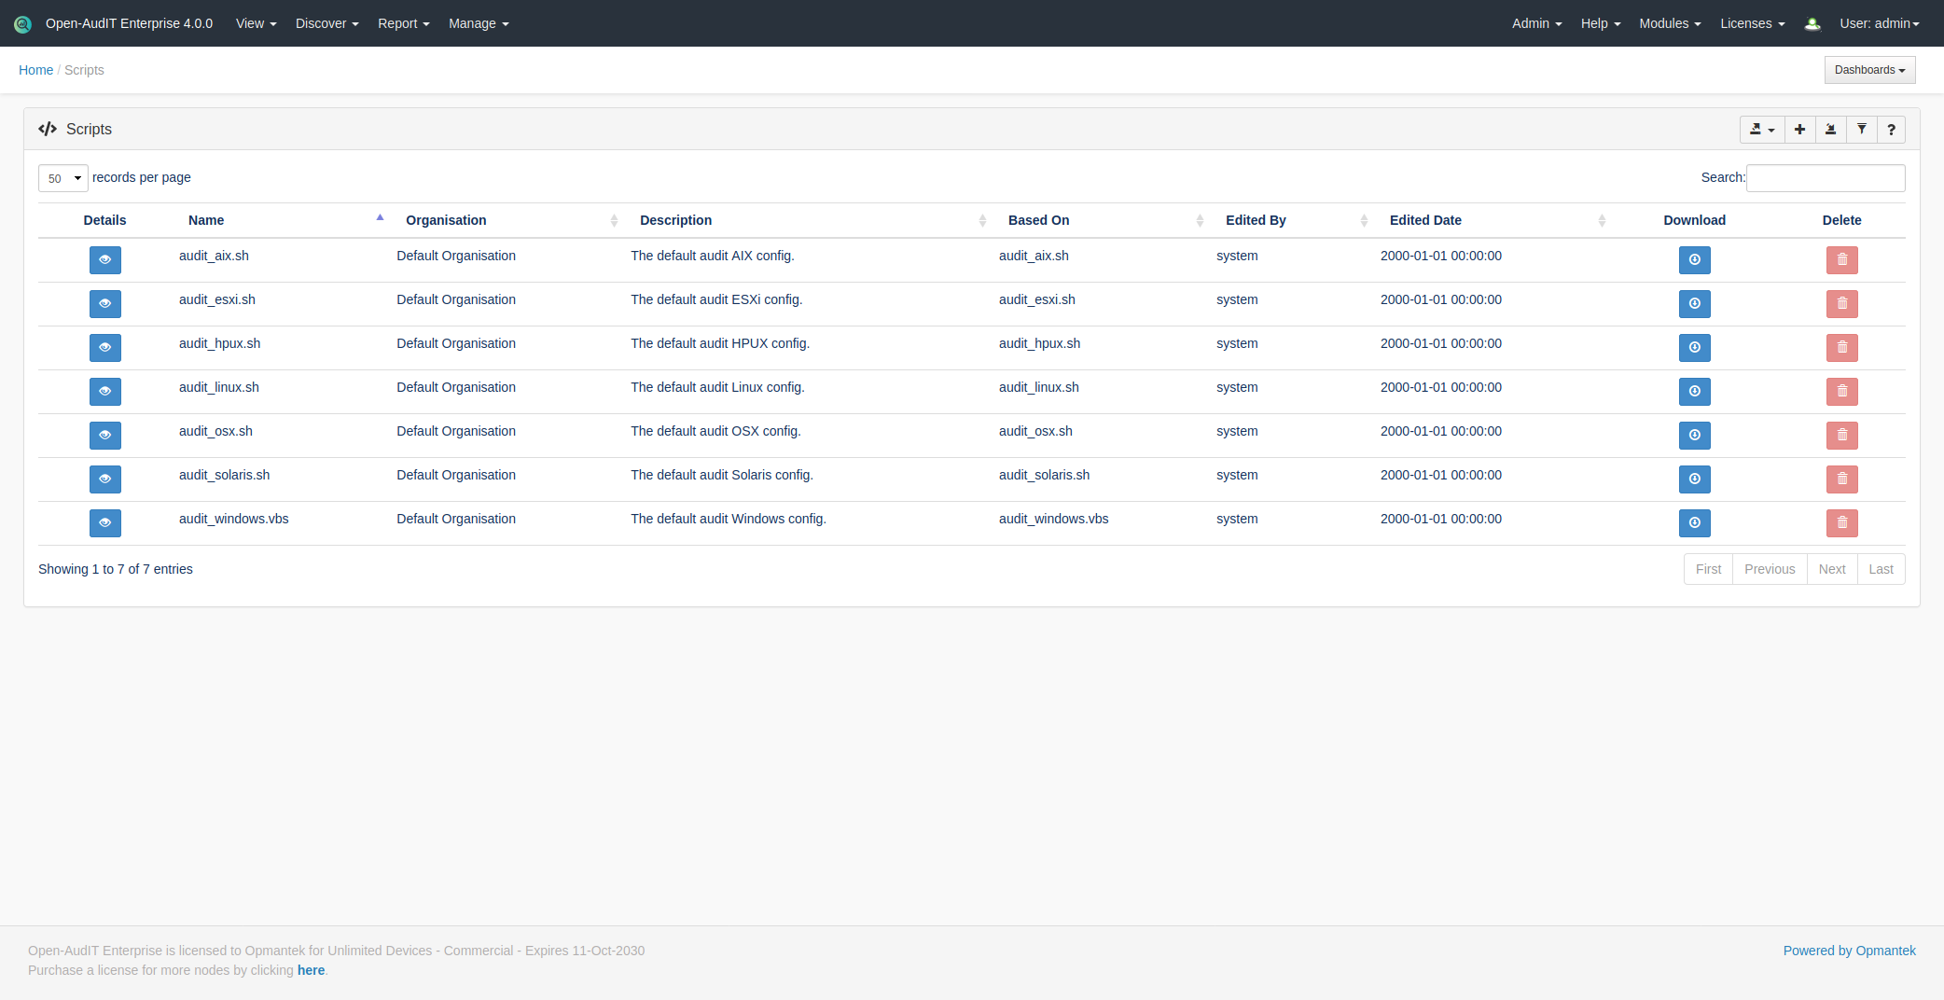Screen dimensions: 1944x1000
Task: Download the audit_aix.sh script
Action: click(x=1695, y=260)
